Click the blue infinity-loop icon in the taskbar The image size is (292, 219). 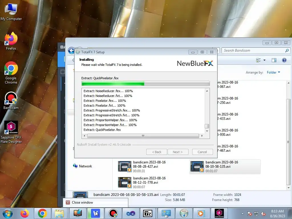[x=131, y=213]
